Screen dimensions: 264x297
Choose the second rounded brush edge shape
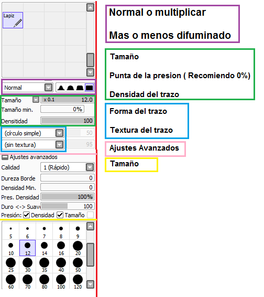click(70, 88)
